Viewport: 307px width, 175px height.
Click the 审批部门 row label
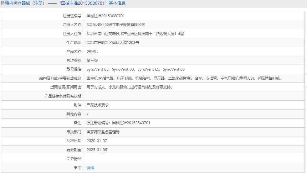[x=74, y=132]
